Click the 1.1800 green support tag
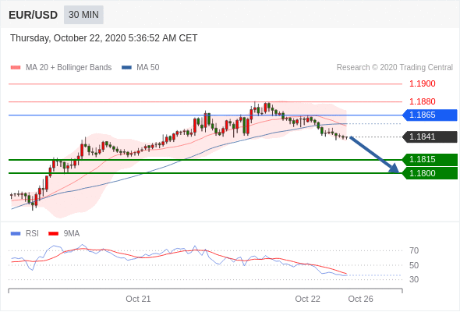Image resolution: width=460 pixels, height=312 pixels. coord(430,173)
